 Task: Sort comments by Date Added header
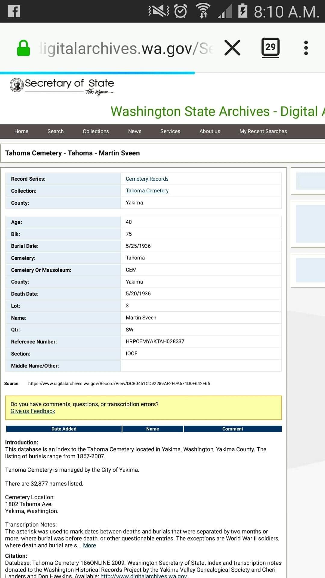[64, 429]
